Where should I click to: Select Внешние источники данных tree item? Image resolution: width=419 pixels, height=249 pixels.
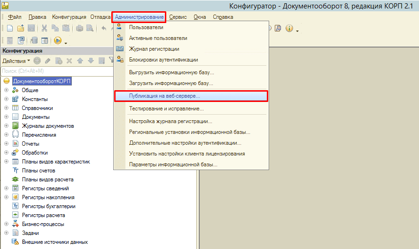[x=55, y=242]
